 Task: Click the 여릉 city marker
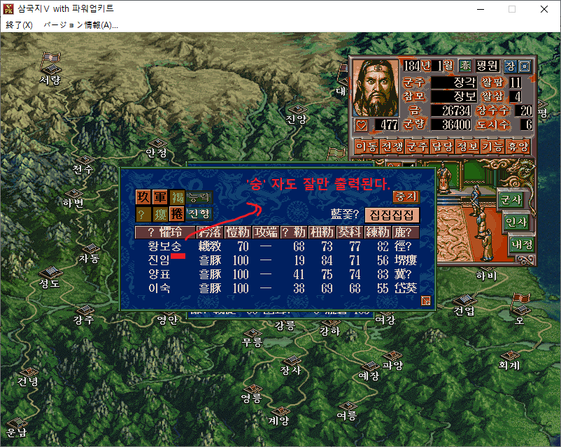348,406
